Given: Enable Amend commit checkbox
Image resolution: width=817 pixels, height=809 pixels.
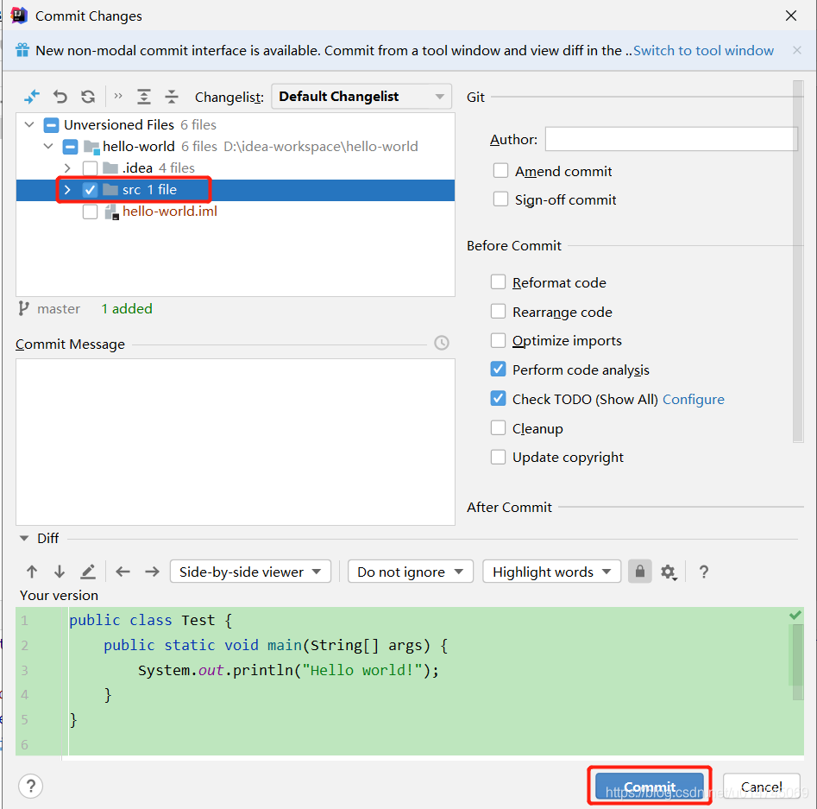Looking at the screenshot, I should [500, 171].
